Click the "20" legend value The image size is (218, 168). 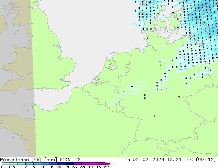click(x=59, y=167)
